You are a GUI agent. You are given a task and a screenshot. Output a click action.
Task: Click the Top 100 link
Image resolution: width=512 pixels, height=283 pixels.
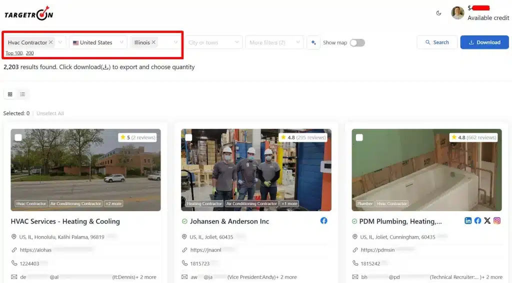click(13, 53)
